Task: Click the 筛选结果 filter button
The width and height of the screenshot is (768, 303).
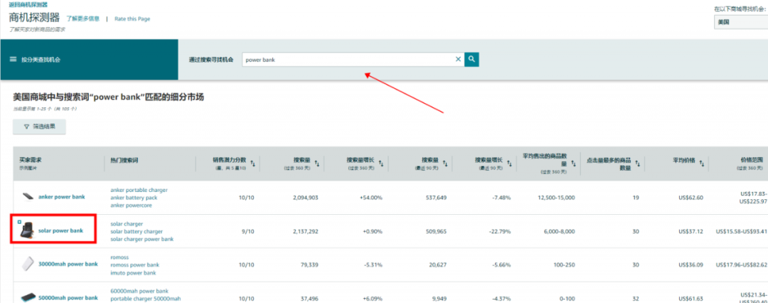Action: [39, 127]
